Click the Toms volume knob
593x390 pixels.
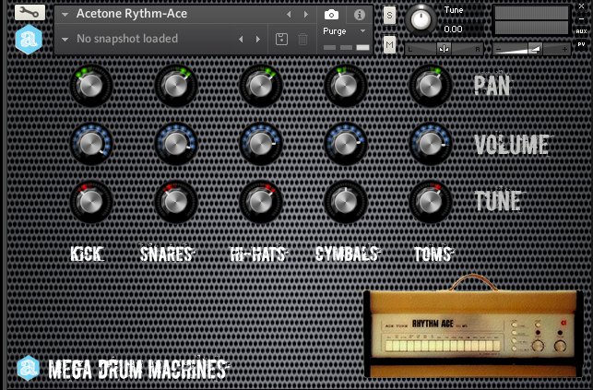(431, 144)
